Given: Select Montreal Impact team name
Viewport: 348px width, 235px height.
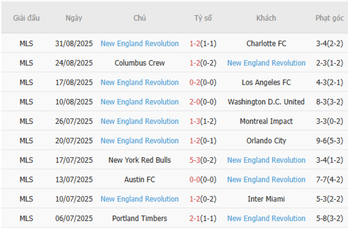Looking at the screenshot, I should 266,121.
